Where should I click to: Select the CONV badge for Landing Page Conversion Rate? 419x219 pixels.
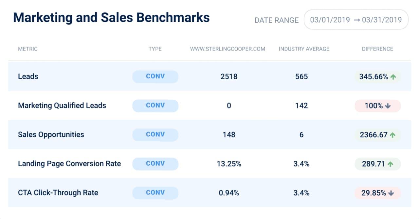155,164
